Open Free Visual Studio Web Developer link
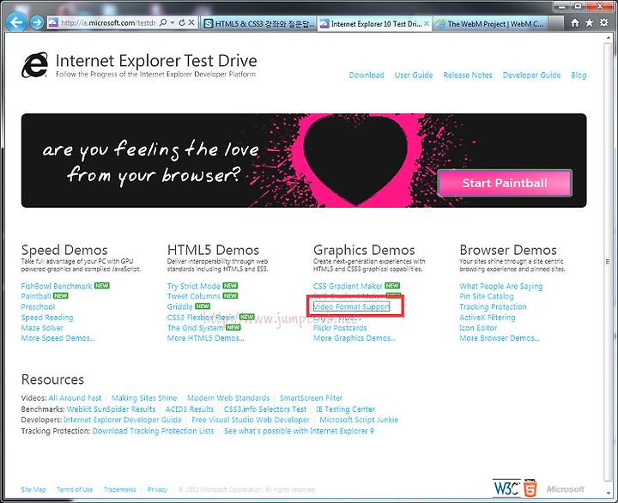This screenshot has height=503, width=618. 251,420
